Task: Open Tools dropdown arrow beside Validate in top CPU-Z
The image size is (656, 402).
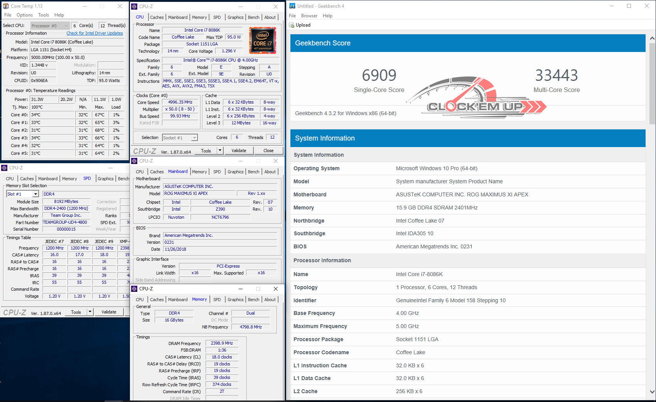Action: point(220,151)
